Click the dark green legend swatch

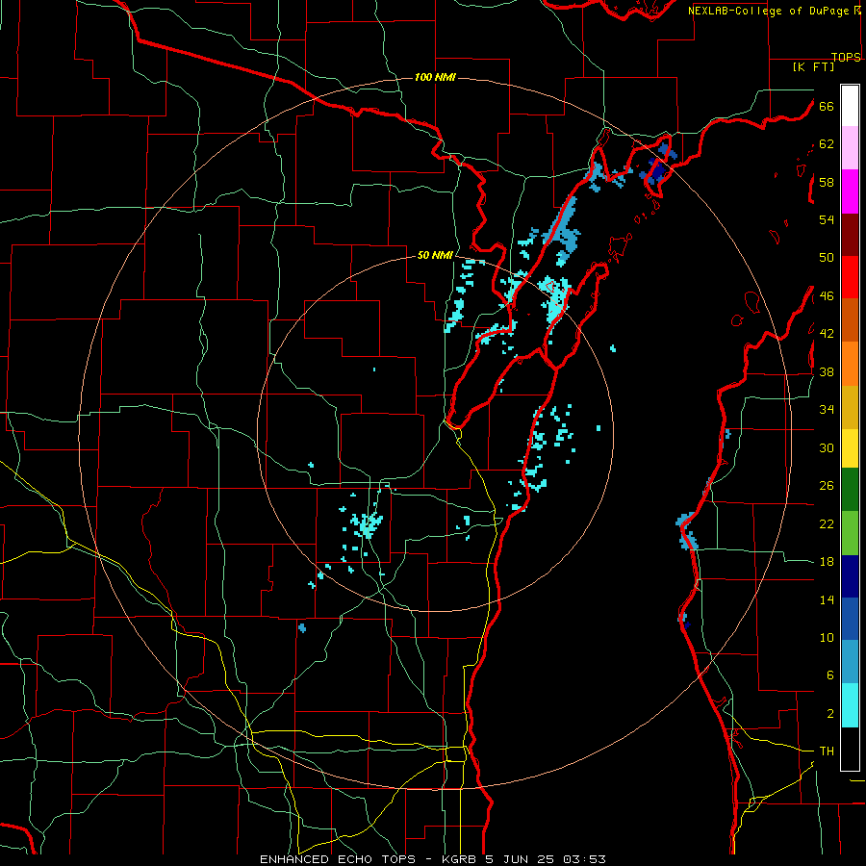coord(850,490)
